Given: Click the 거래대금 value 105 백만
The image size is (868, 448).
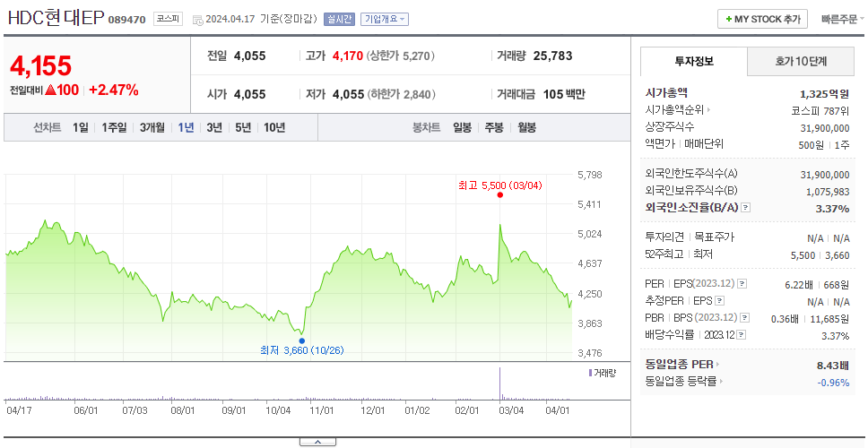Looking at the screenshot, I should point(564,95).
